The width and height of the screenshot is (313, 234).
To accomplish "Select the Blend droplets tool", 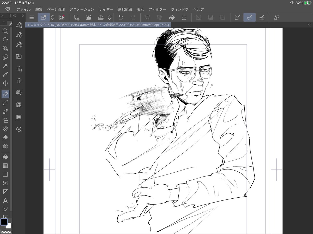I will 5,146.
